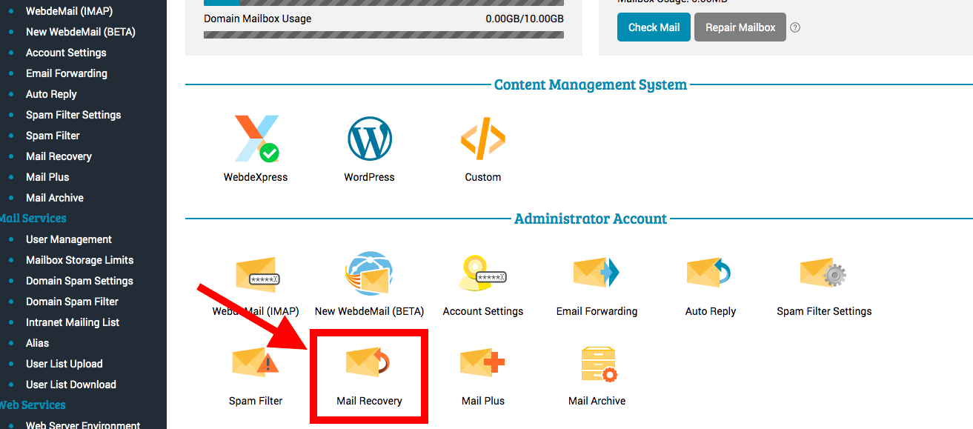Select User Management in the sidebar
The image size is (973, 429).
coord(69,239)
